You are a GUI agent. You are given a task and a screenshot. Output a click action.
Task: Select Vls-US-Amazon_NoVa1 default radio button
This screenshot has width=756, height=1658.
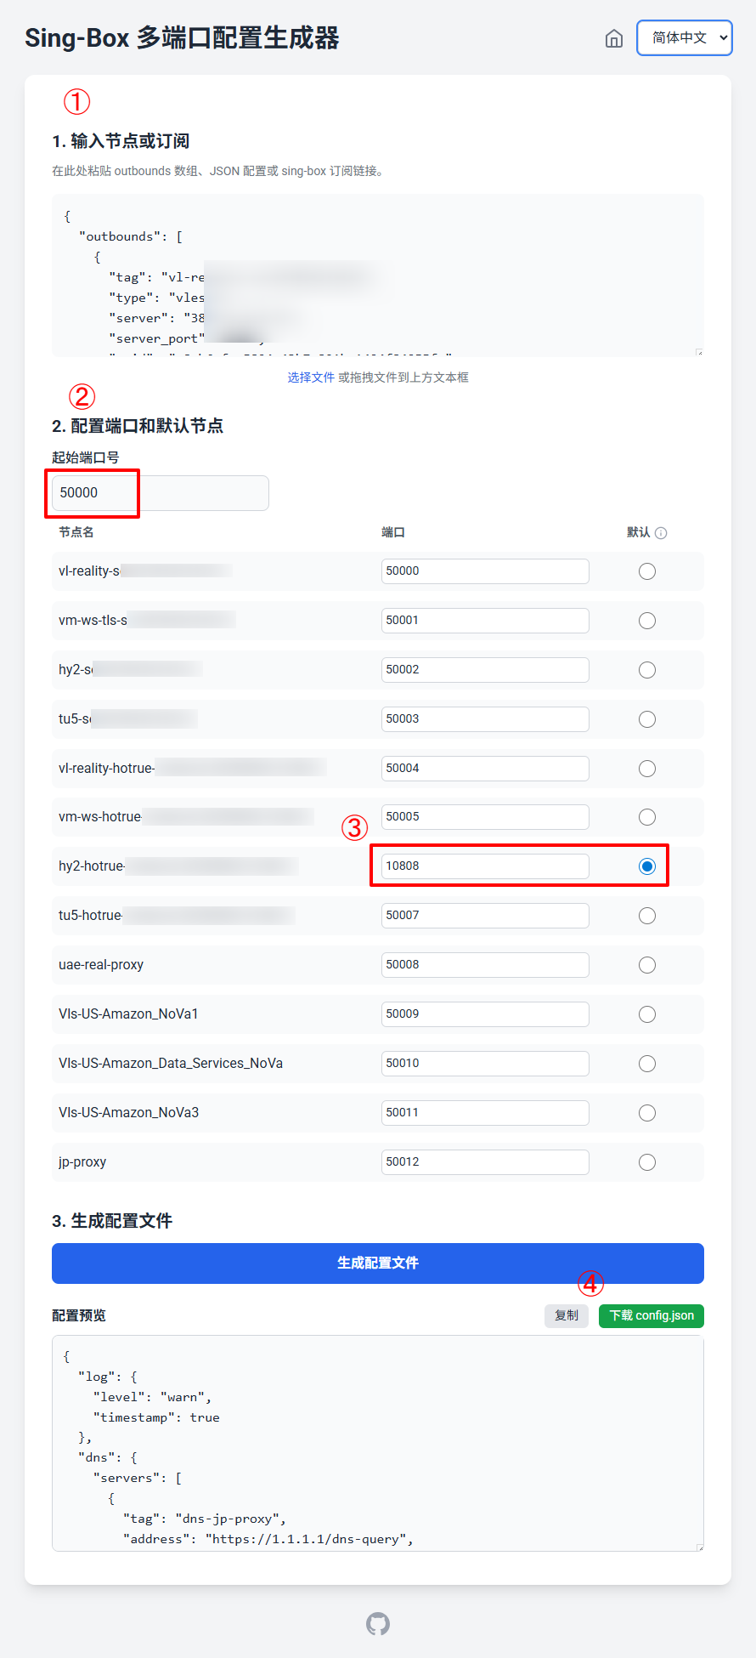pos(647,1014)
